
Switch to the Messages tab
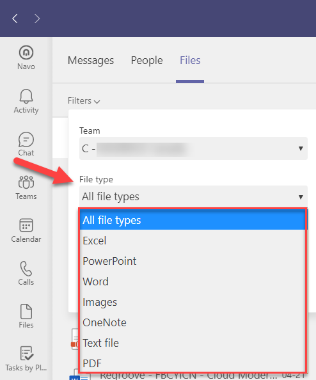coord(91,60)
